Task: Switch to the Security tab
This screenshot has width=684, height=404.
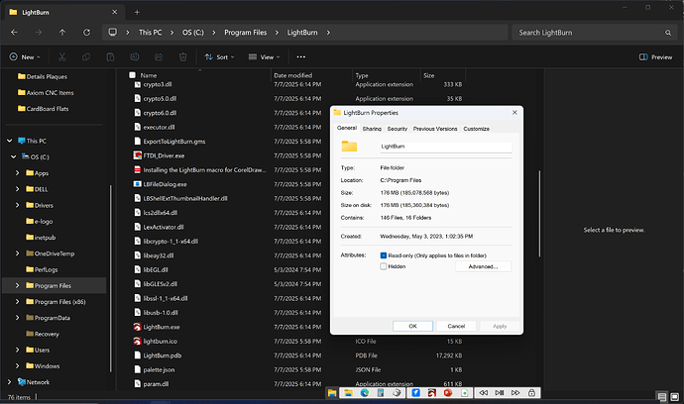Action: [397, 129]
